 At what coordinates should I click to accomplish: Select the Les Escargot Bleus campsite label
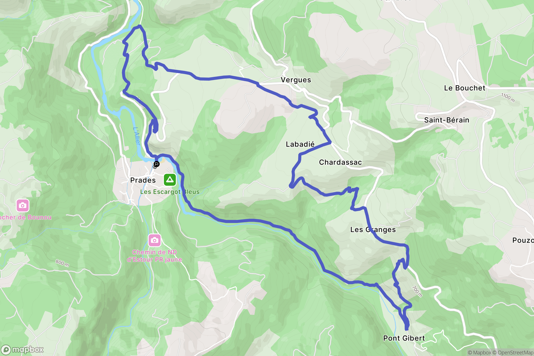tap(170, 192)
